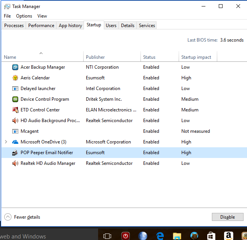Viewport: 247px width, 240px height.
Task: Switch to the Services tab
Action: (x=147, y=26)
